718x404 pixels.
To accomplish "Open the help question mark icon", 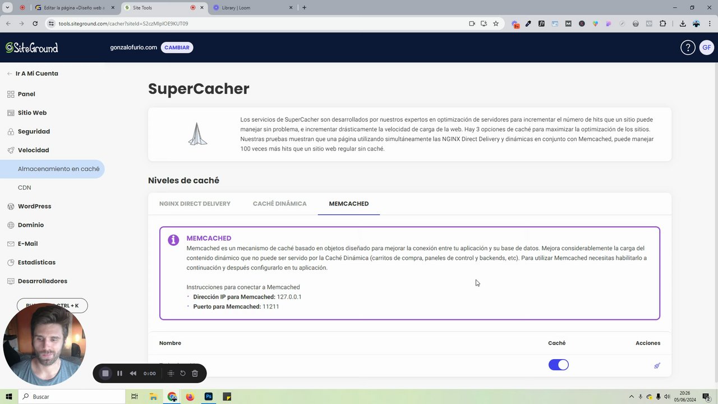I will coord(688,48).
